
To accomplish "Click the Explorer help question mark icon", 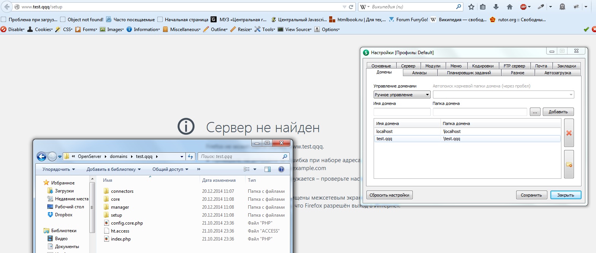I will pos(281,169).
